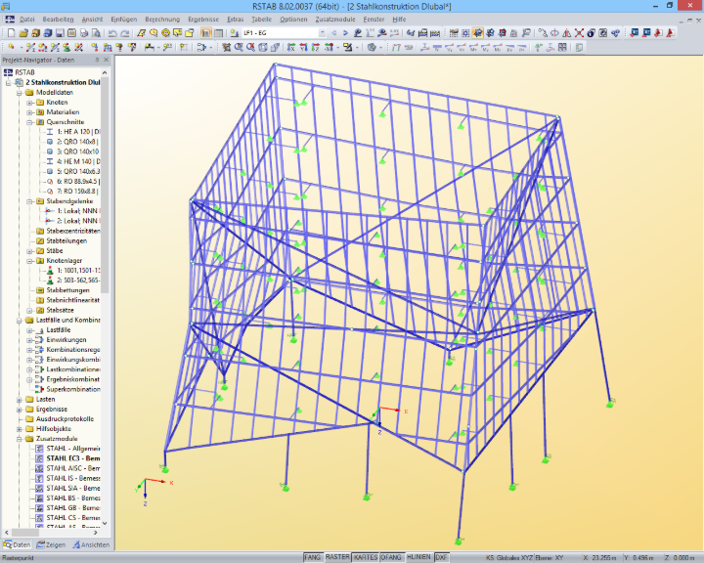The image size is (704, 563).
Task: Collapse the Knotenlager tree node
Action: (x=29, y=261)
